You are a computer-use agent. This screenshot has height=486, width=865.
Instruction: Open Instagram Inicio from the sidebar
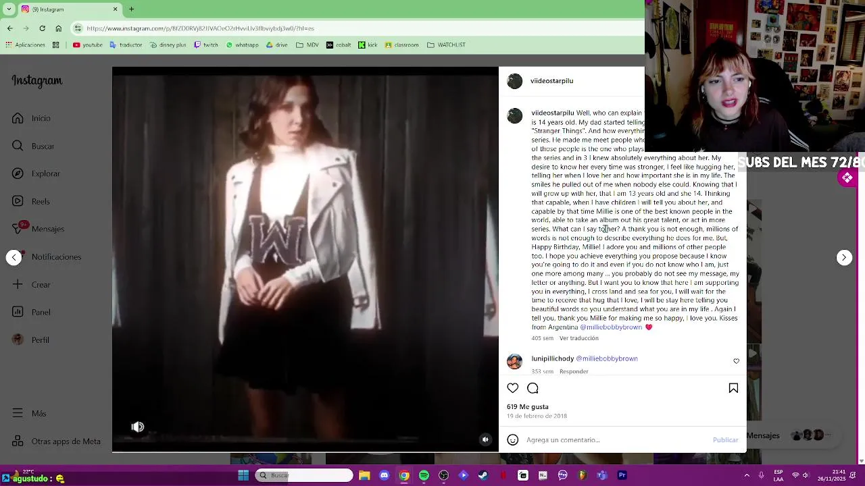click(x=32, y=118)
